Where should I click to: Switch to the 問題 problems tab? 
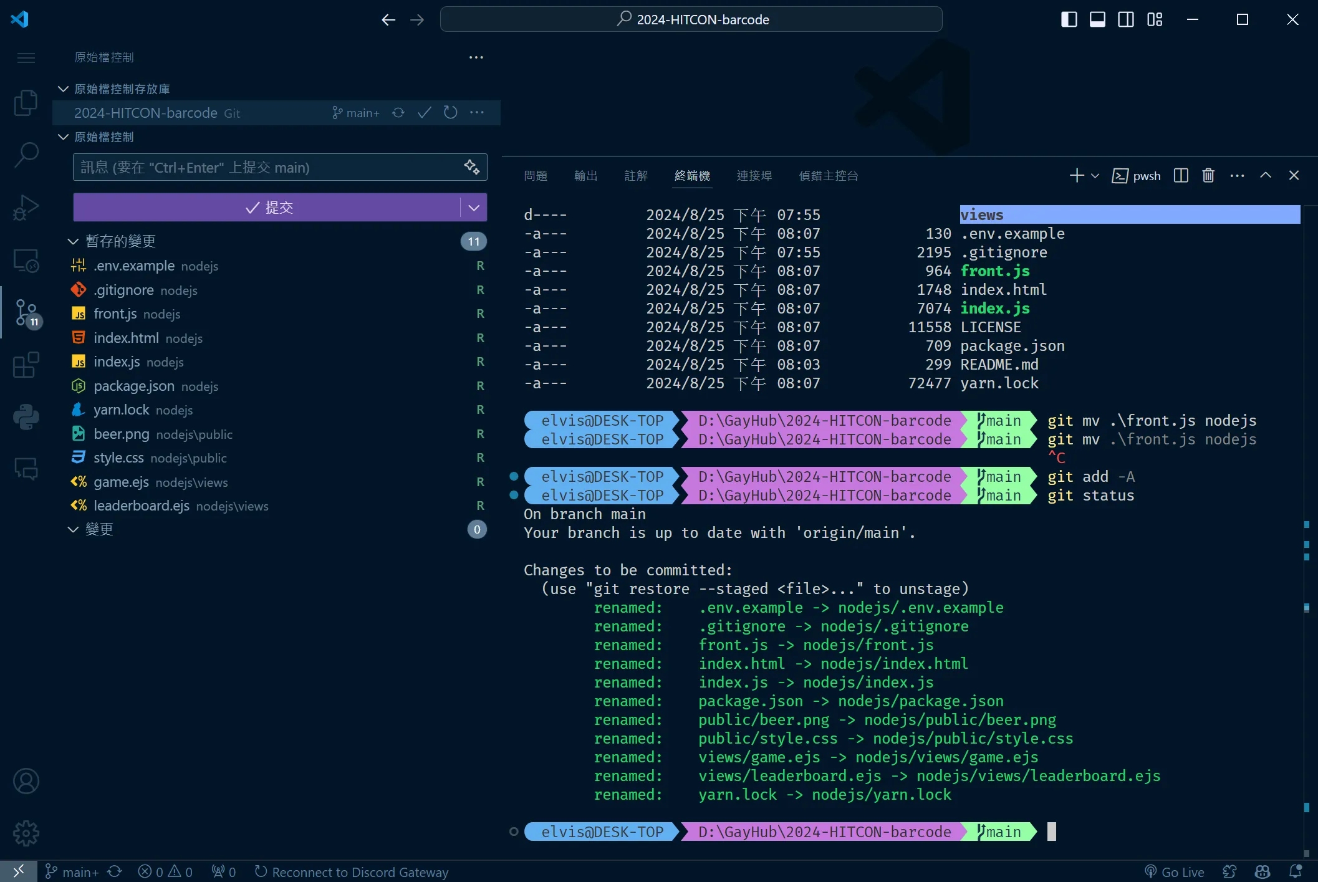click(536, 176)
